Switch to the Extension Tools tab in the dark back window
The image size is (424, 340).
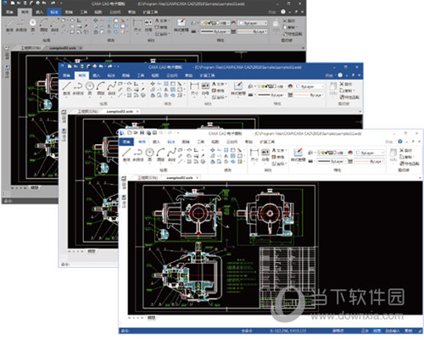[150, 12]
